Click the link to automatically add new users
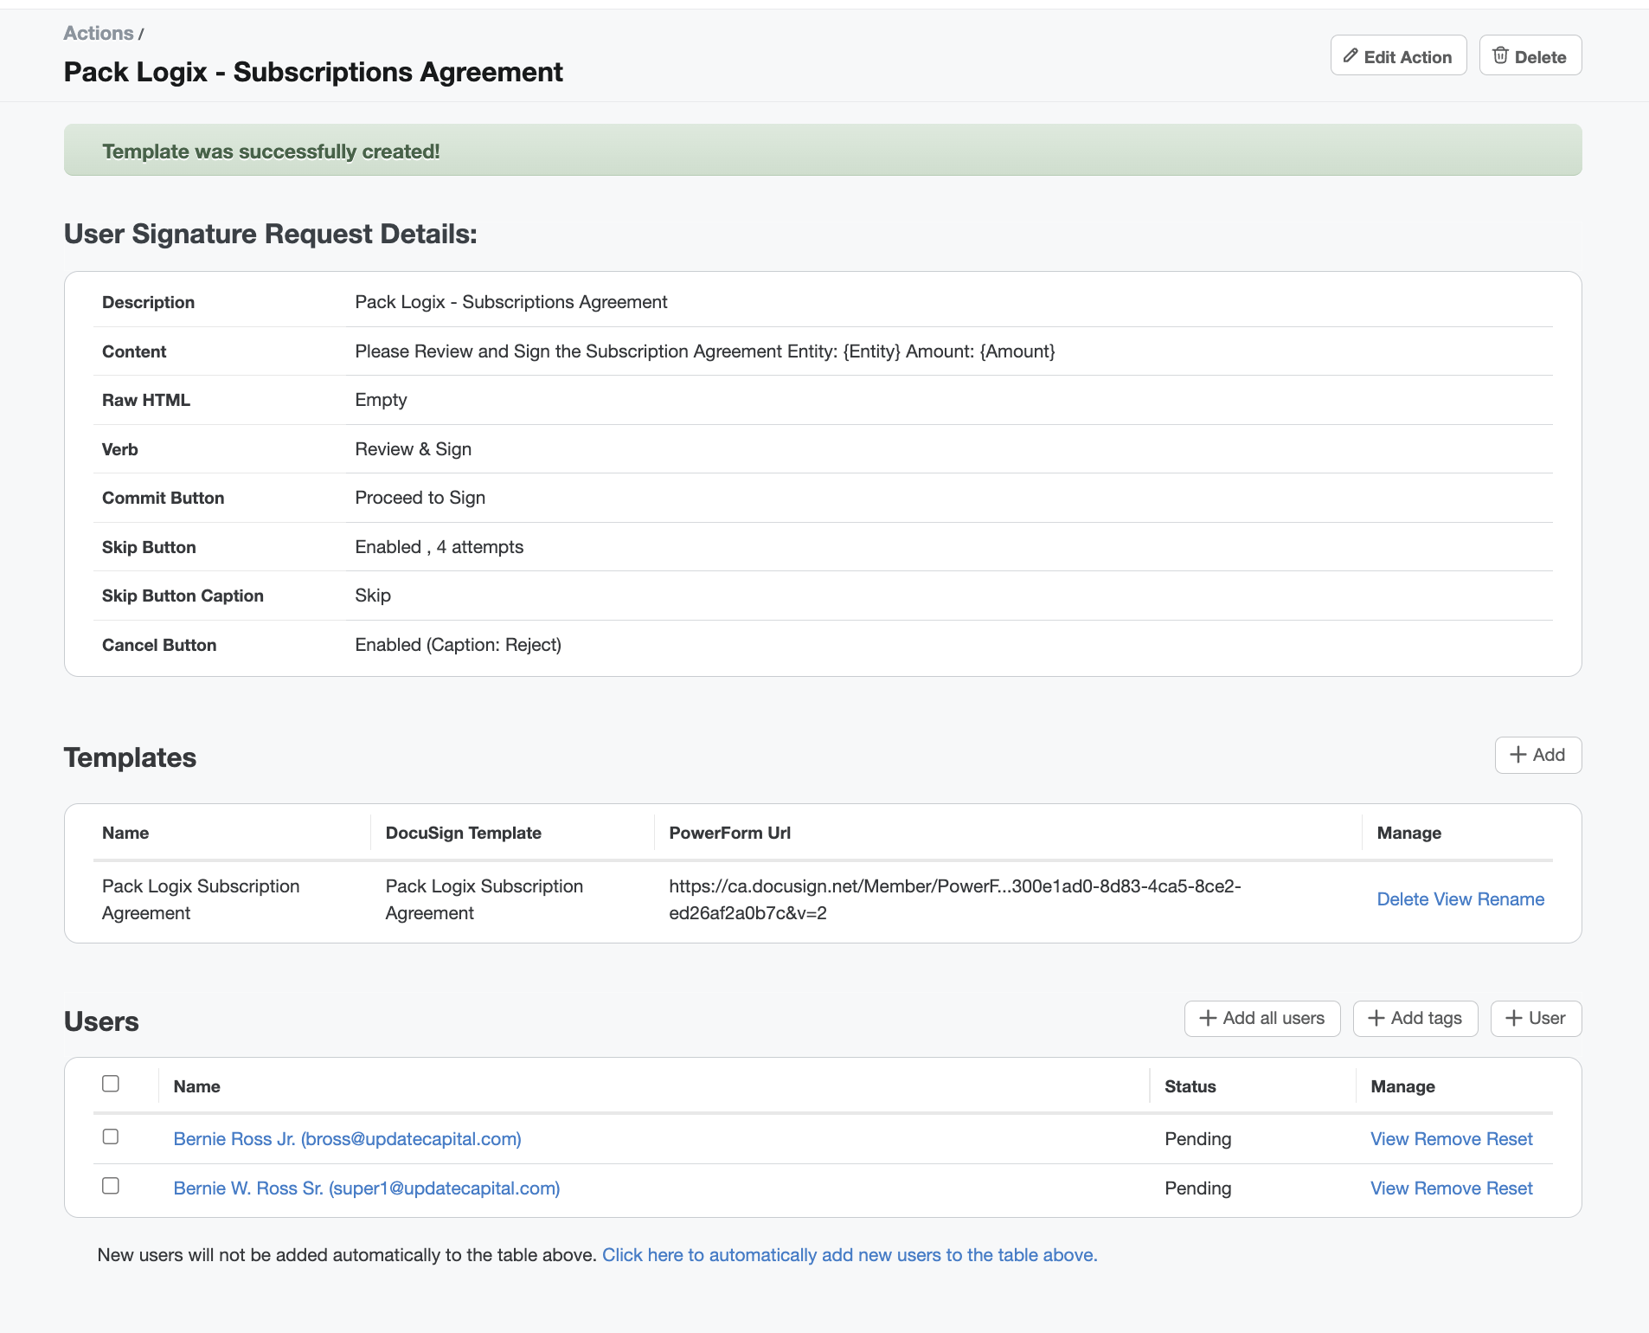 tap(850, 1255)
